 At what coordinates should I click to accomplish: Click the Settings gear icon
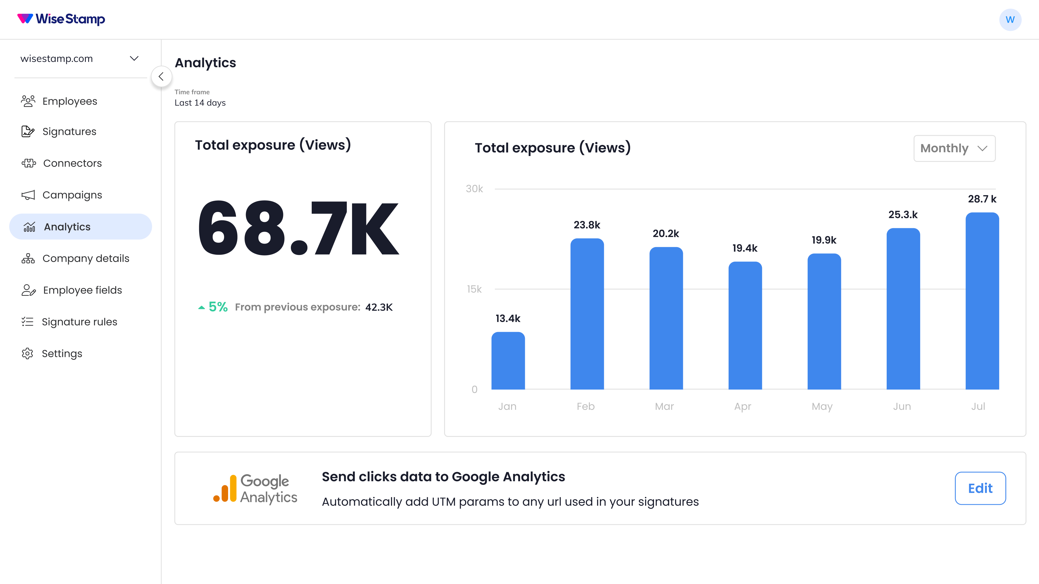(x=27, y=353)
